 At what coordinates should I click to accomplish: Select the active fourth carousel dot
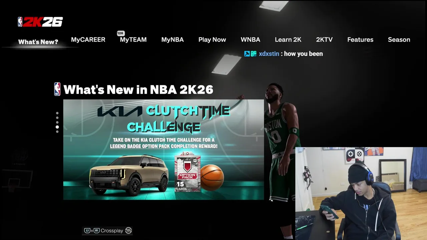[57, 127]
